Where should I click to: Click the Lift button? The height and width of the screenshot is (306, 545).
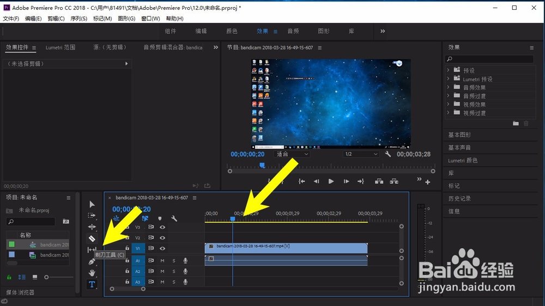tap(379, 181)
